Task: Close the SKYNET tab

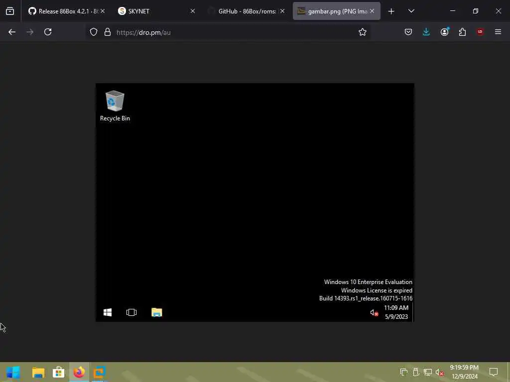Action: pyautogui.click(x=193, y=11)
